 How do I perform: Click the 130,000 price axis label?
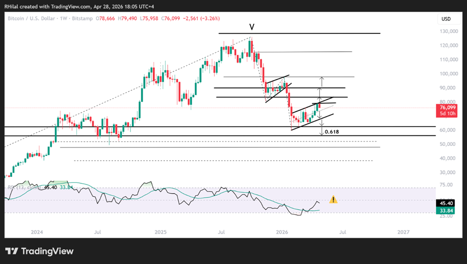point(449,31)
